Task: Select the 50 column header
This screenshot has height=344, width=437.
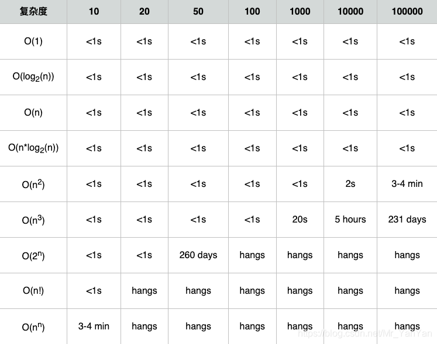Action: coord(198,11)
